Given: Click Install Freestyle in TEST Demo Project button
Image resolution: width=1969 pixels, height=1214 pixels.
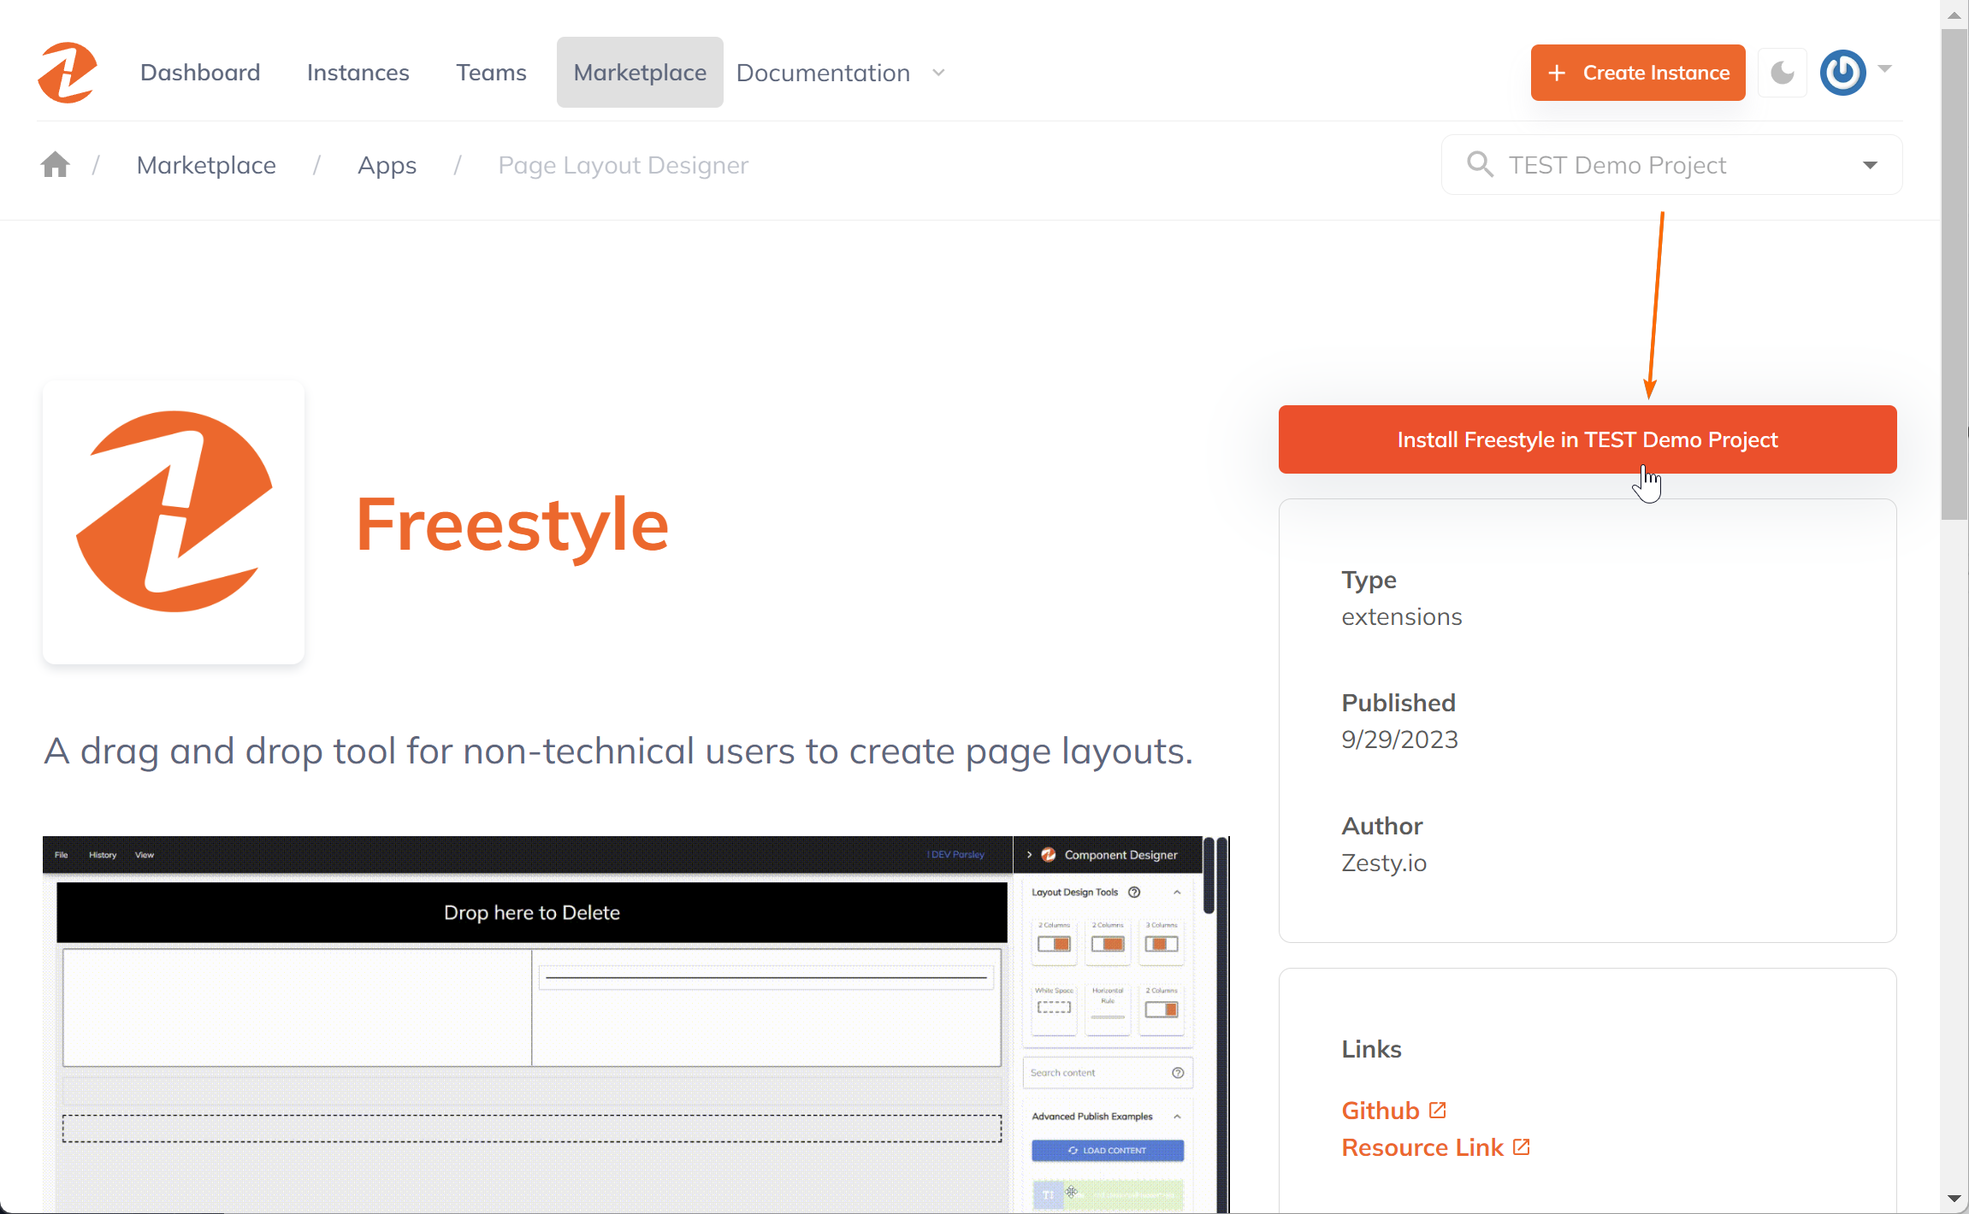Looking at the screenshot, I should 1587,439.
